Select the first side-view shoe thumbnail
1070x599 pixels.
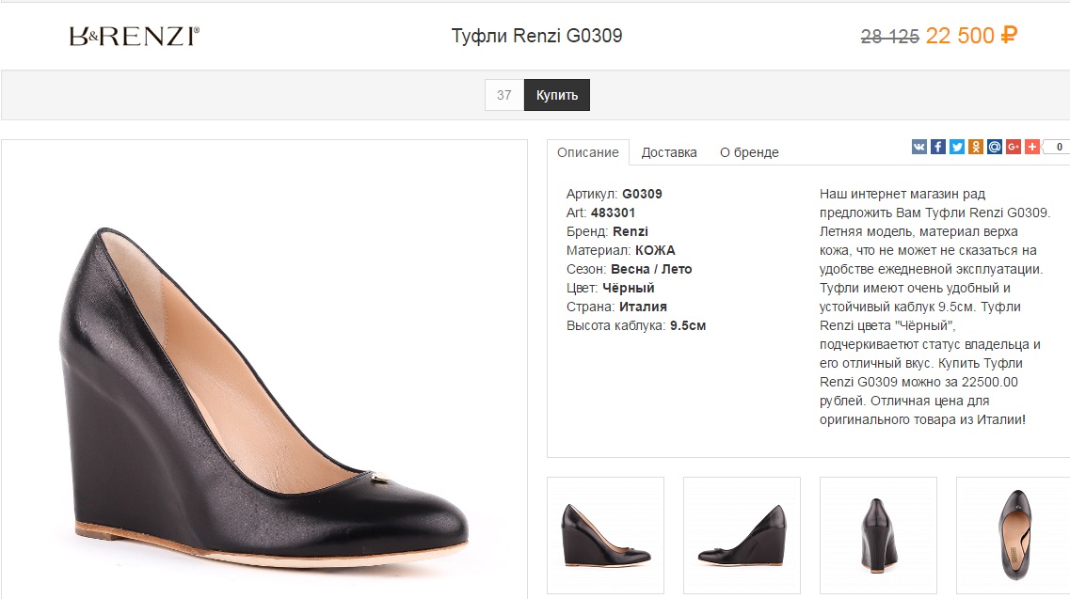[605, 535]
